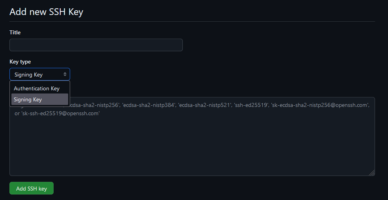This screenshot has height=200, width=388.
Task: Click 'sk-ecdsa-sha2-nistp256@openssh.com' placeholder text
Action: (320, 105)
